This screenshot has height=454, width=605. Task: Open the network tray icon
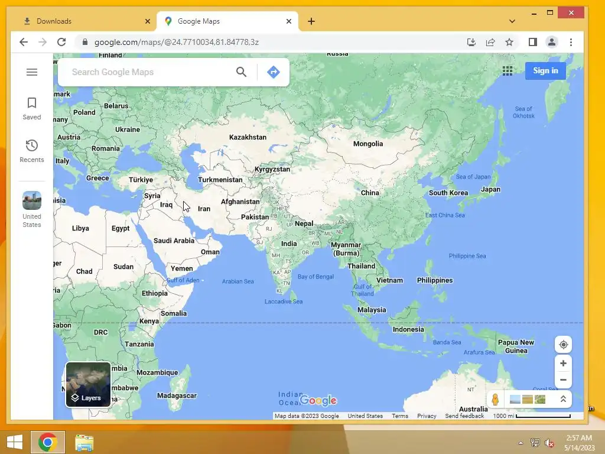click(x=535, y=443)
